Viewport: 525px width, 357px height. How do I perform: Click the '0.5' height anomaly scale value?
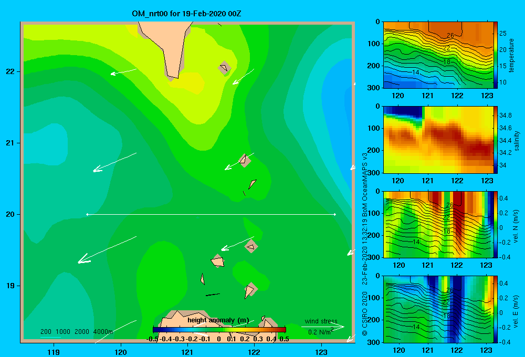pyautogui.click(x=284, y=339)
